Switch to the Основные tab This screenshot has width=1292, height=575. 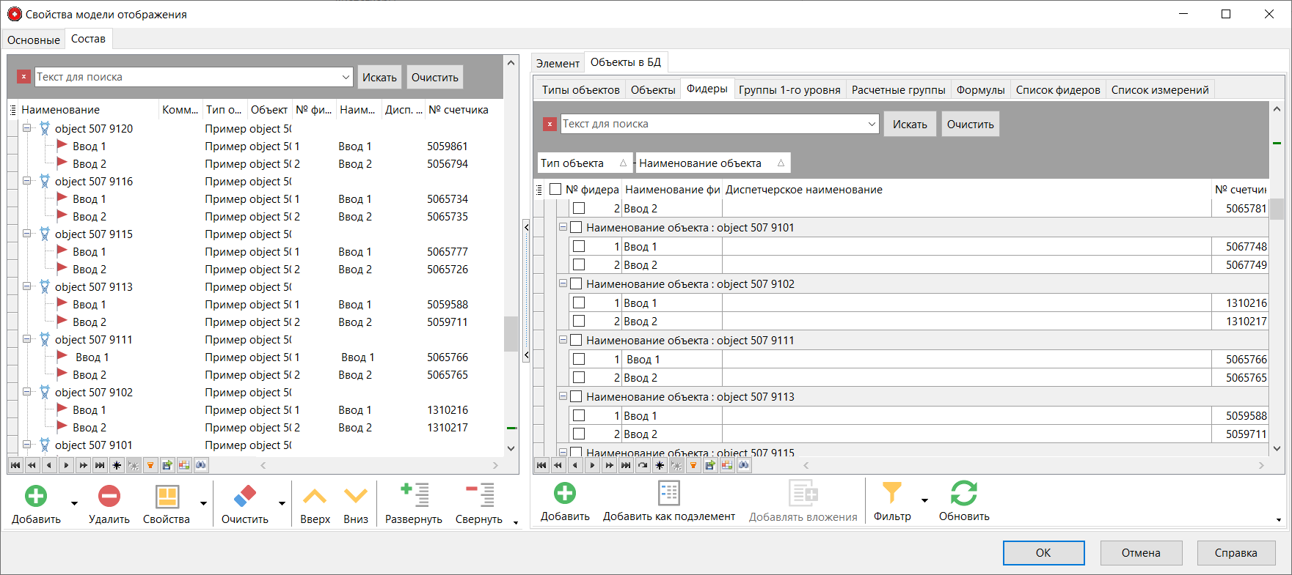(34, 40)
